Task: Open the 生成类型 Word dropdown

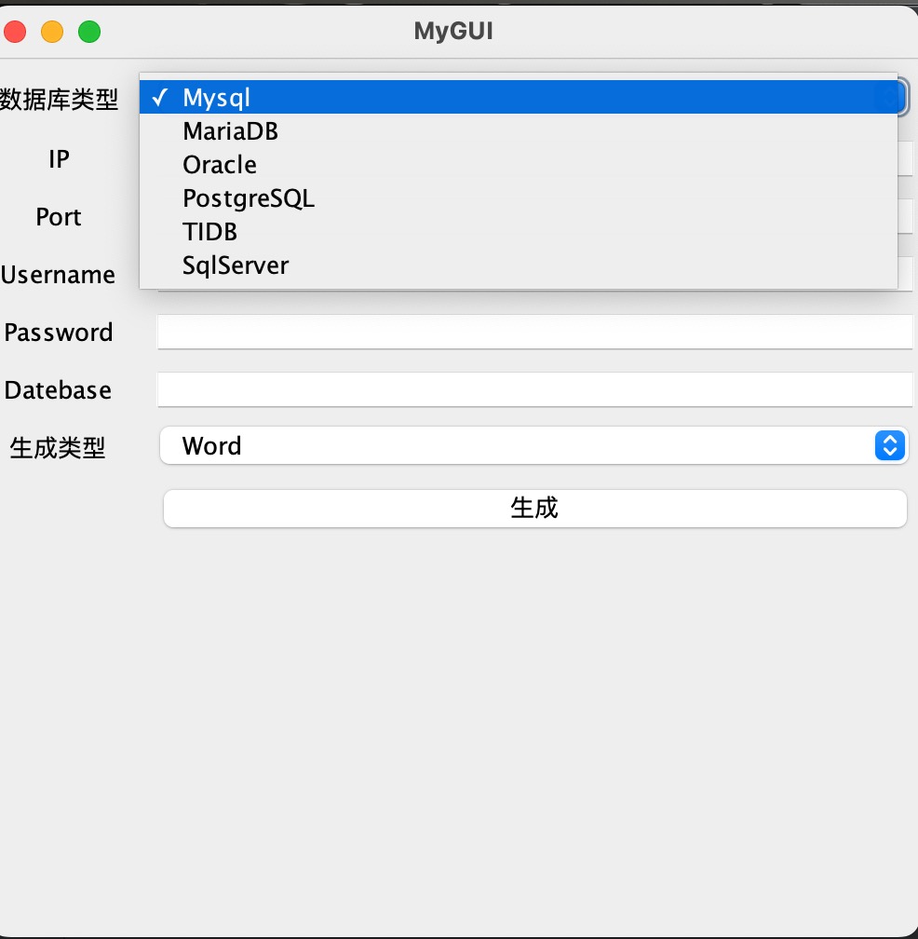Action: [533, 445]
